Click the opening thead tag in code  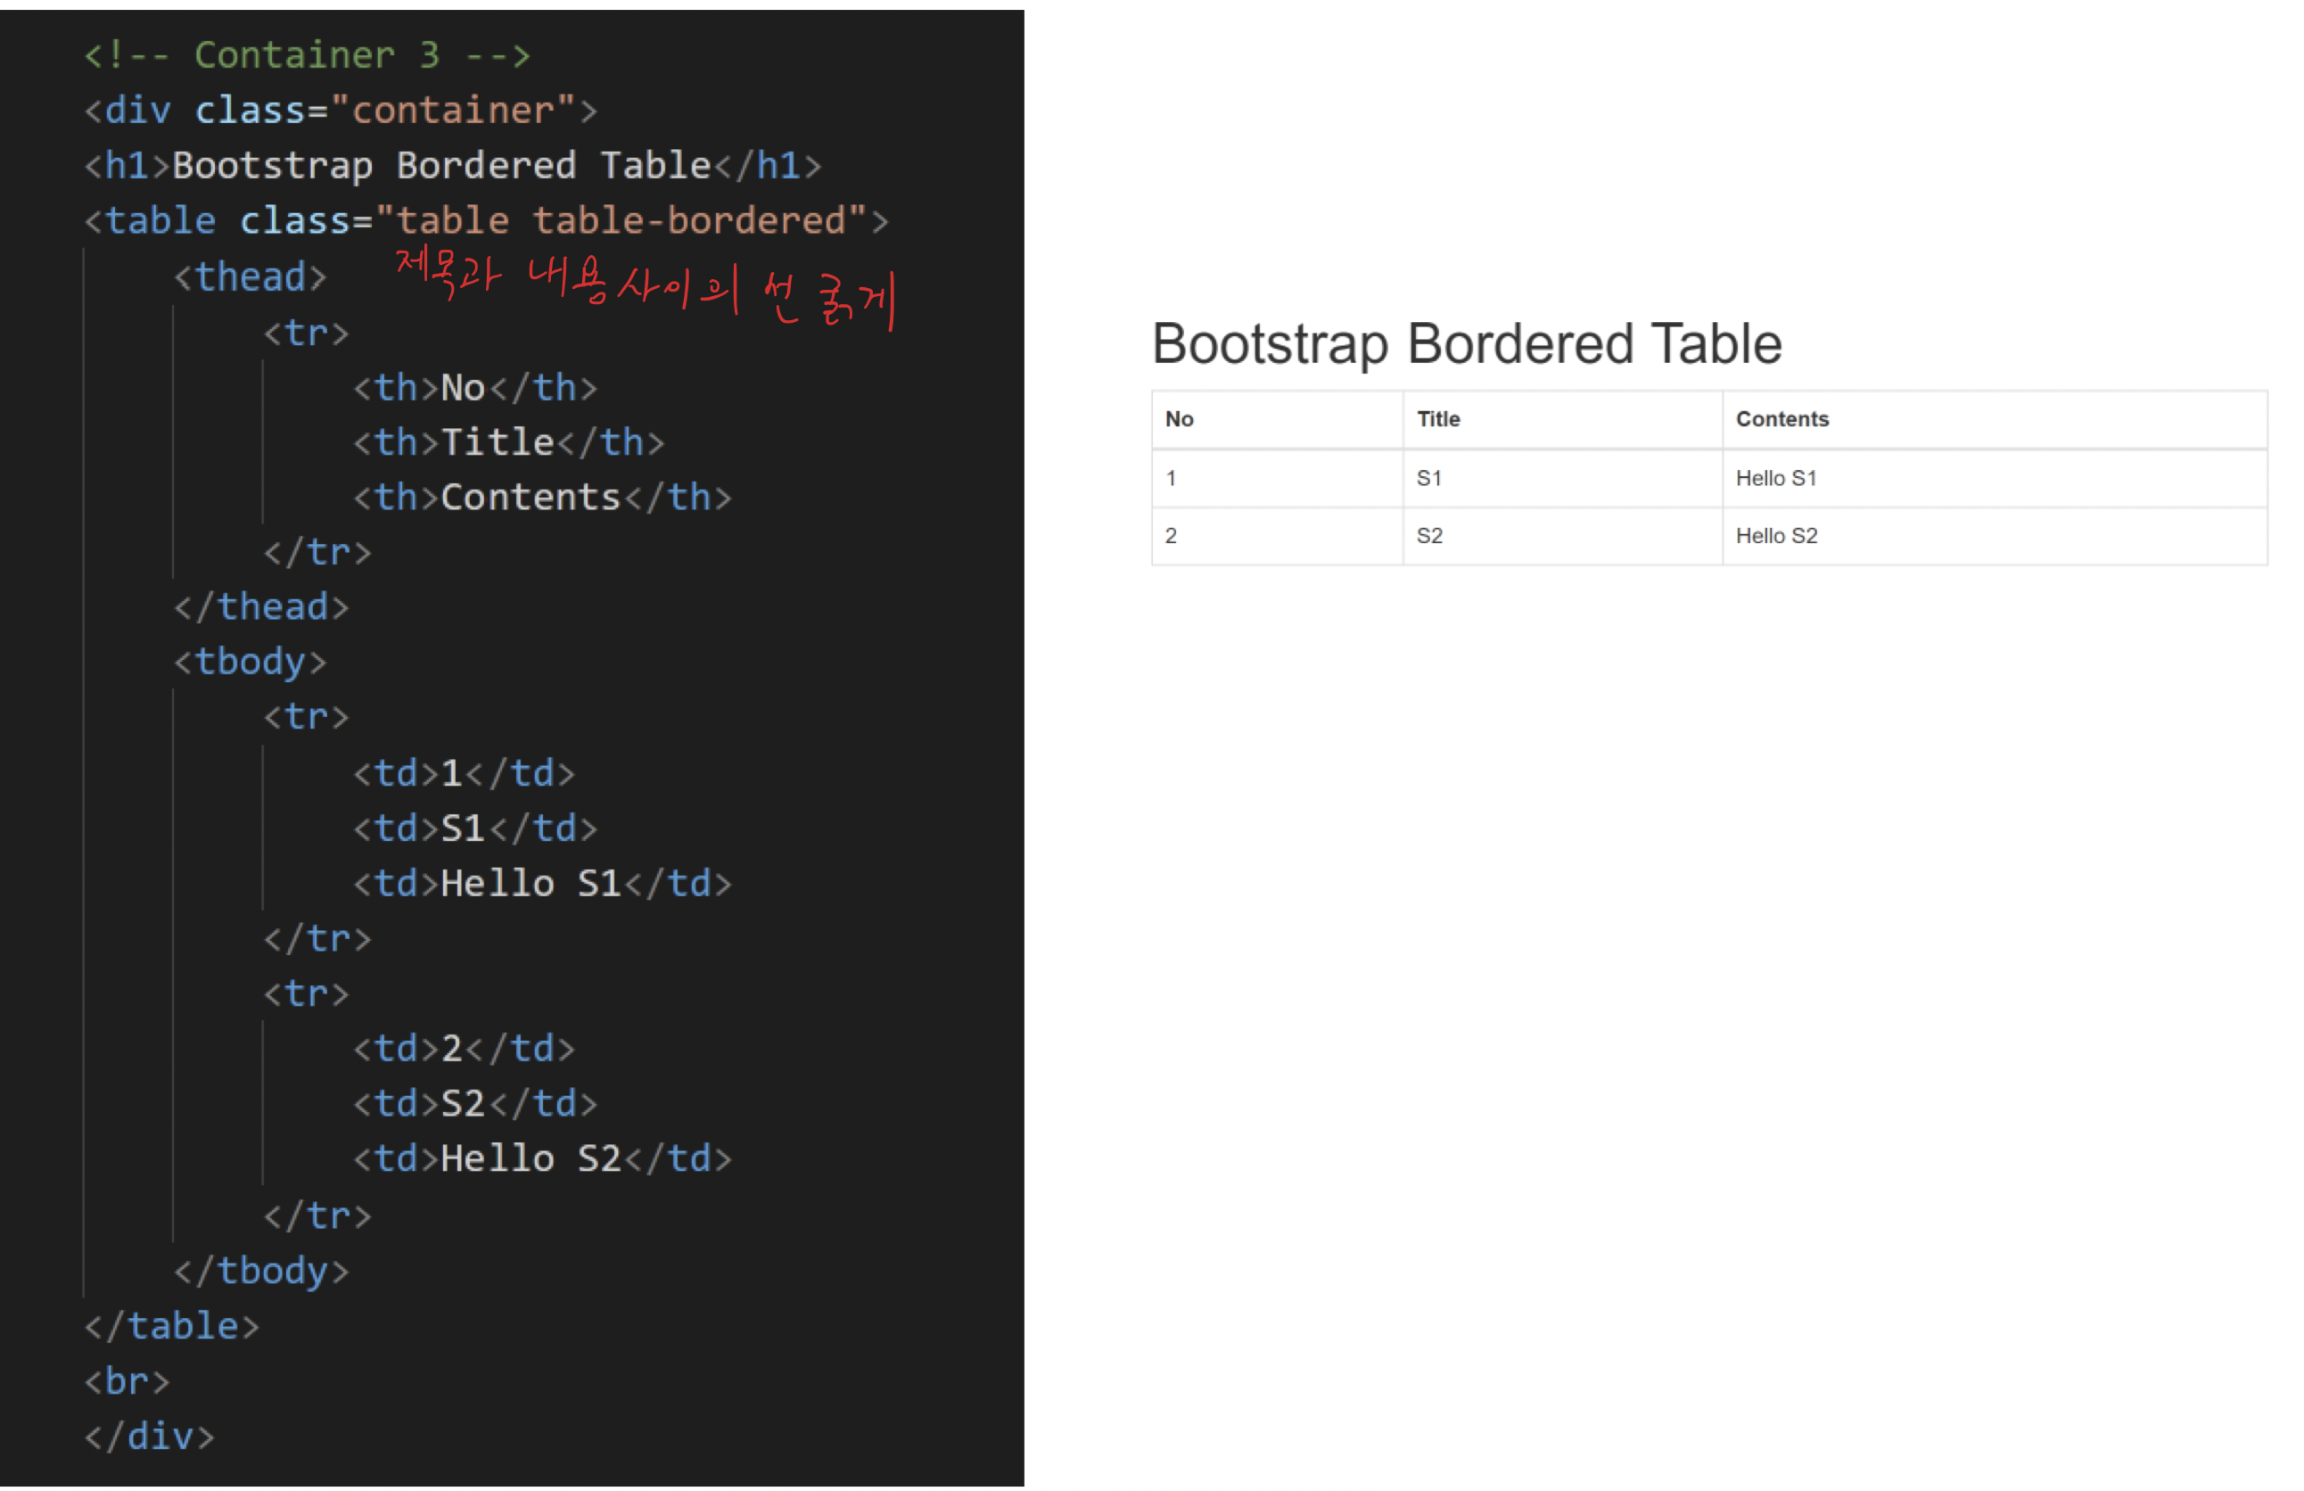pos(250,277)
